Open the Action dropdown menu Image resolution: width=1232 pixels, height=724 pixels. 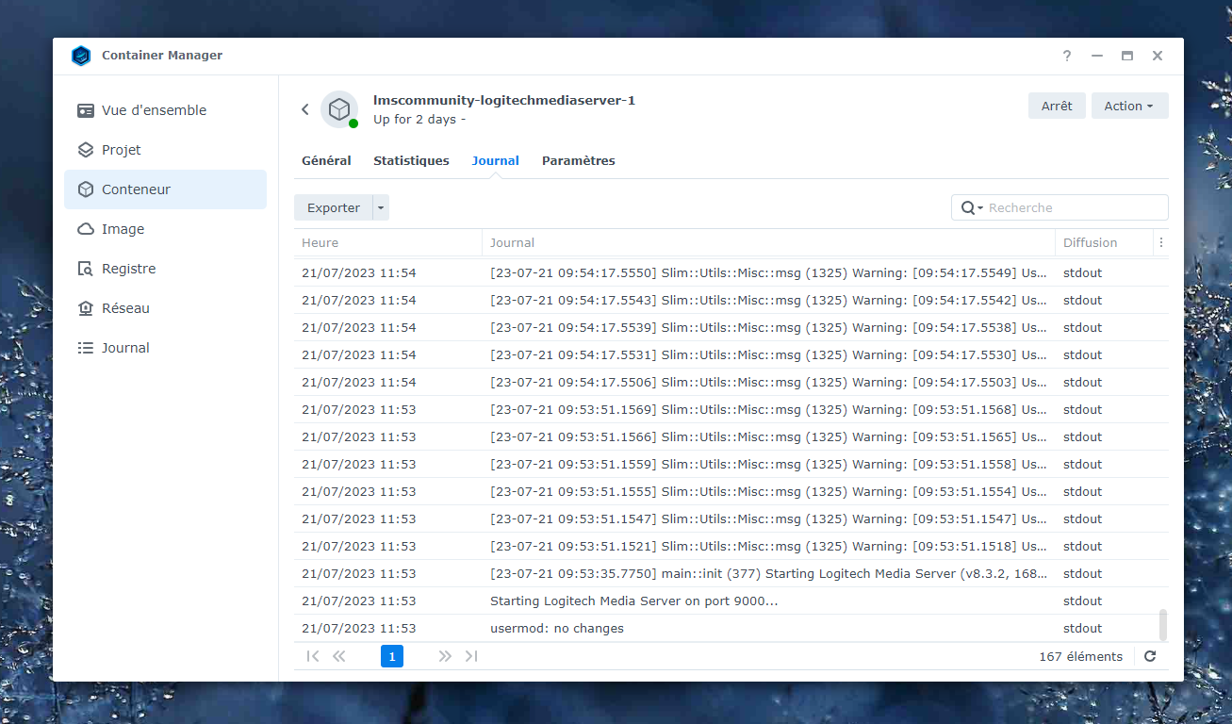tap(1129, 106)
